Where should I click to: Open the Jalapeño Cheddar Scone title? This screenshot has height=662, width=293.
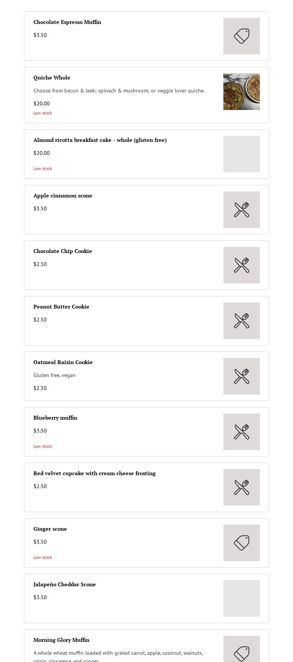(65, 584)
